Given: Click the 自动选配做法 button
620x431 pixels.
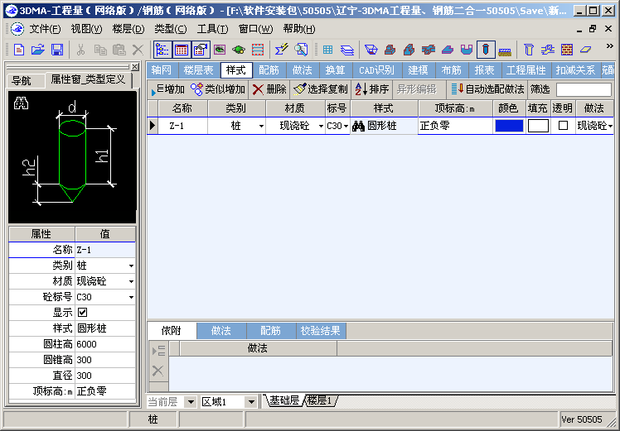Looking at the screenshot, I should point(487,89).
